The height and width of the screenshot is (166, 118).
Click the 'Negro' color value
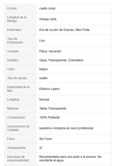[44, 69]
